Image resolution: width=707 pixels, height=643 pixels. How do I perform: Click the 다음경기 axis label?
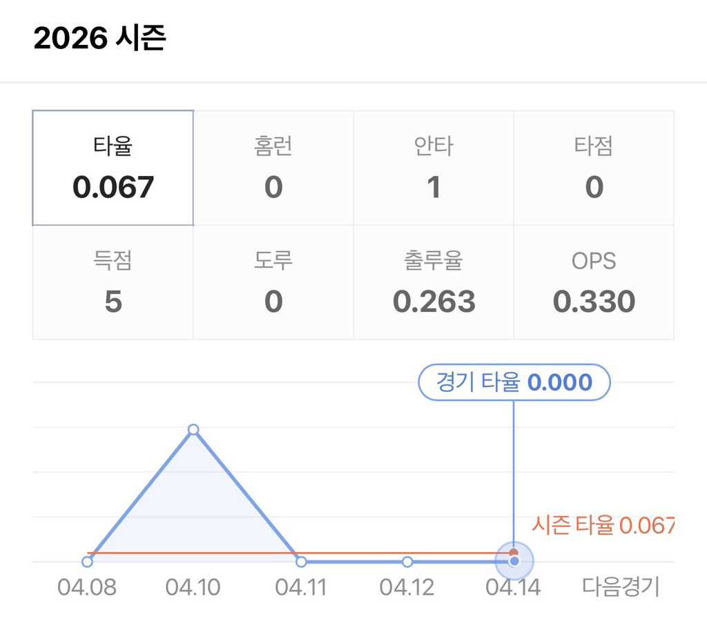click(x=621, y=588)
